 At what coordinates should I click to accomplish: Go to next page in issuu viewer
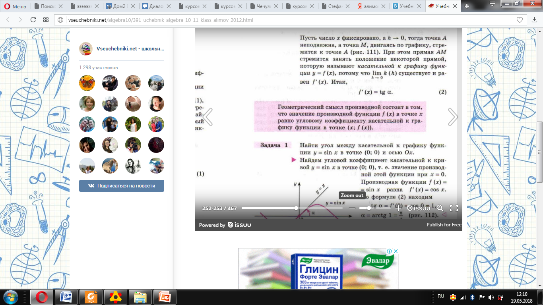point(453,116)
